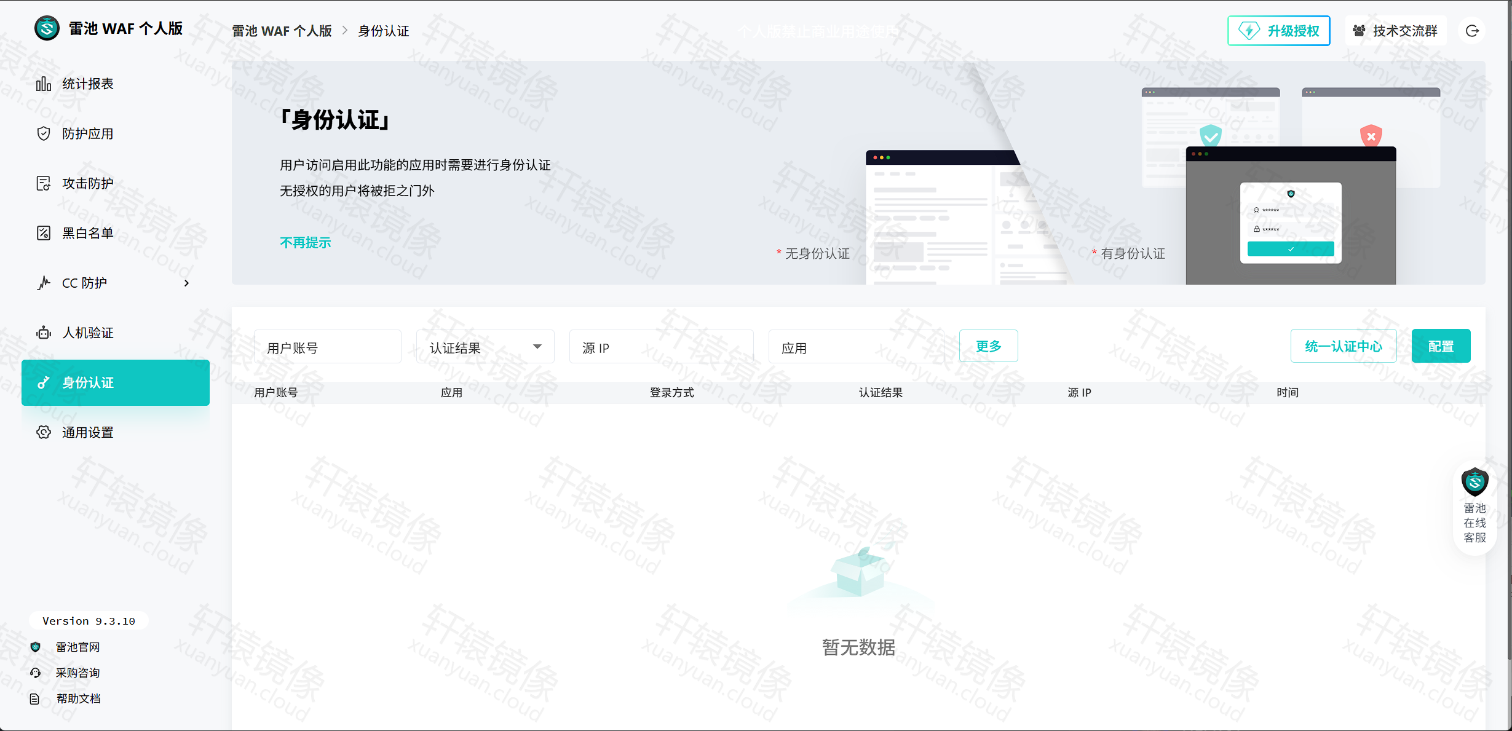Click the Version 9.3.10 label

pyautogui.click(x=89, y=621)
